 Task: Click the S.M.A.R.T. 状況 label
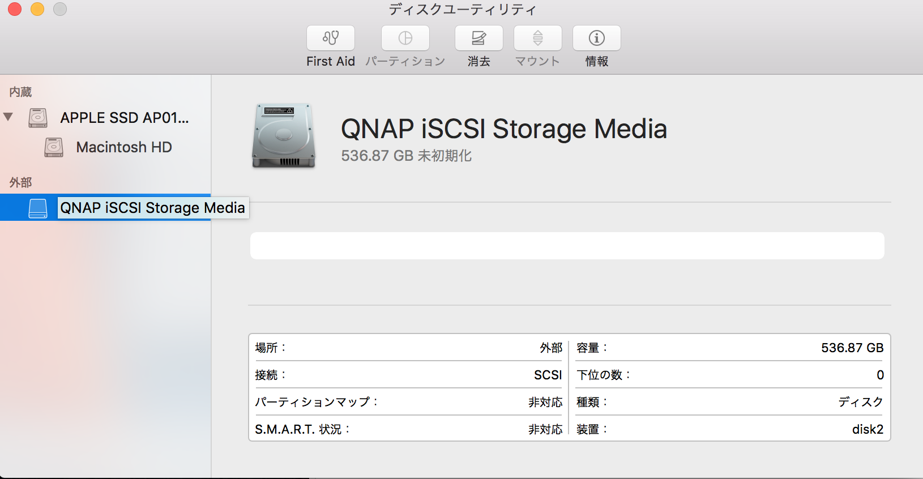[x=302, y=429]
